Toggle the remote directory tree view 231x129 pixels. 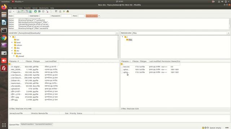click(26, 11)
